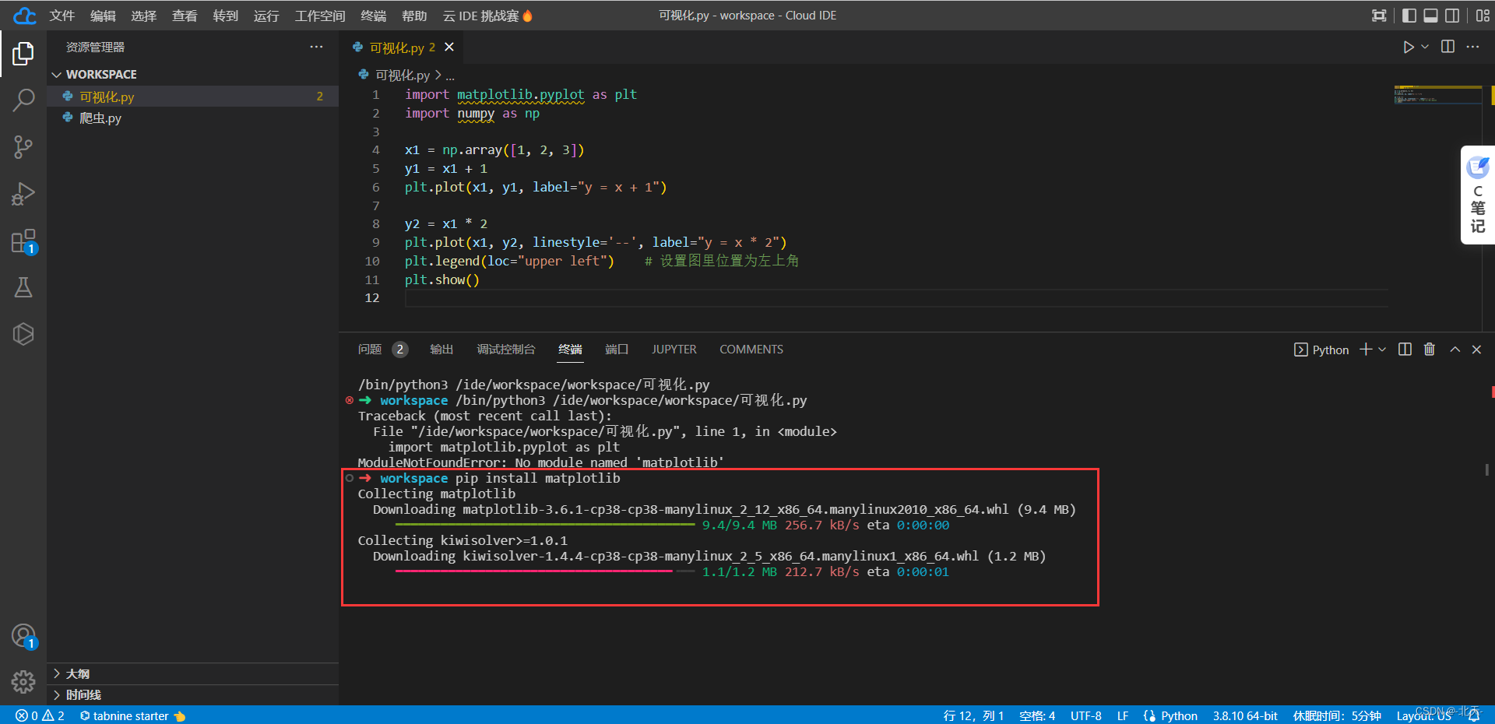This screenshot has width=1495, height=724.
Task: Add a new terminal with plus icon
Action: click(1366, 350)
